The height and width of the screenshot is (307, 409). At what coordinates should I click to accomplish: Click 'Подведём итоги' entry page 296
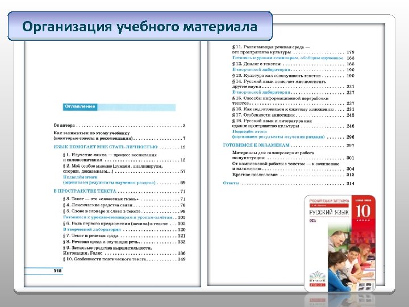293,134
